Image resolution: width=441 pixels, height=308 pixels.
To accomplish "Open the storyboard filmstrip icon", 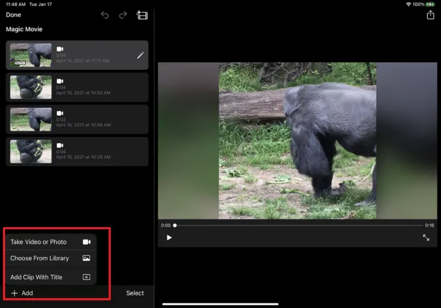I will click(142, 15).
